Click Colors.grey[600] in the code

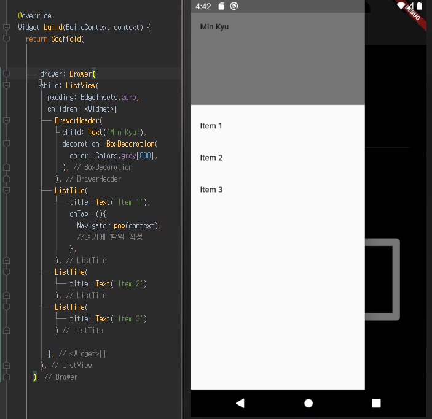pyautogui.click(x=126, y=156)
